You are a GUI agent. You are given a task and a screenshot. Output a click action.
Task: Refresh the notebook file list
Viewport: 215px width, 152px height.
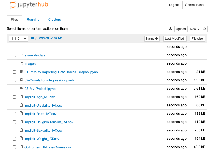click(205, 29)
